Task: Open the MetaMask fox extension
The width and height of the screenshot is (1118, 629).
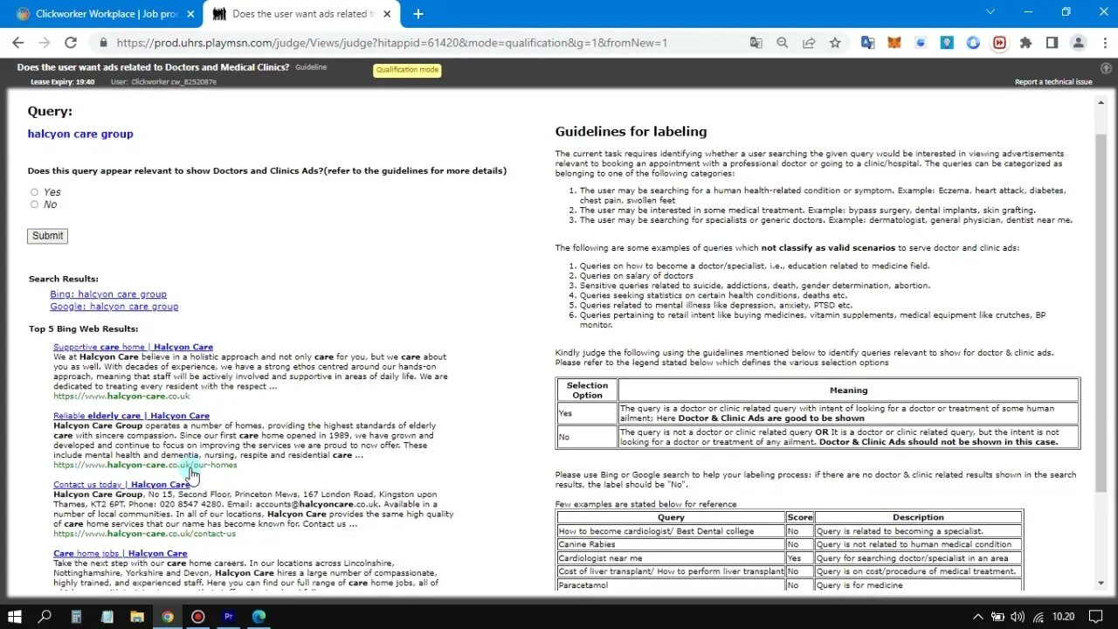Action: click(894, 42)
